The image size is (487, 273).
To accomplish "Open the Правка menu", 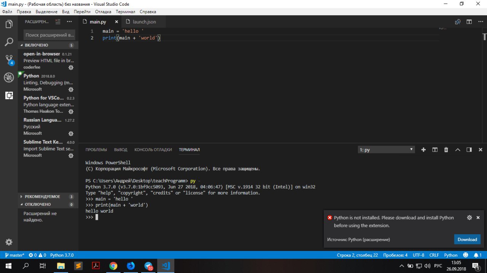I will click(24, 12).
